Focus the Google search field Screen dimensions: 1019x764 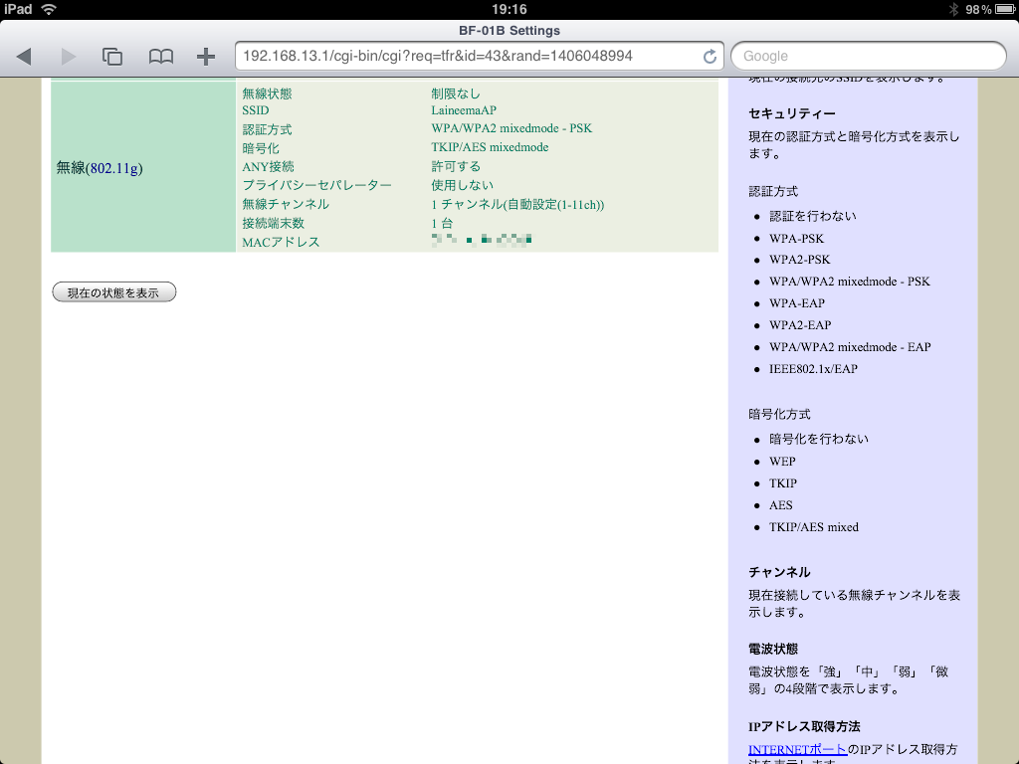coord(868,56)
